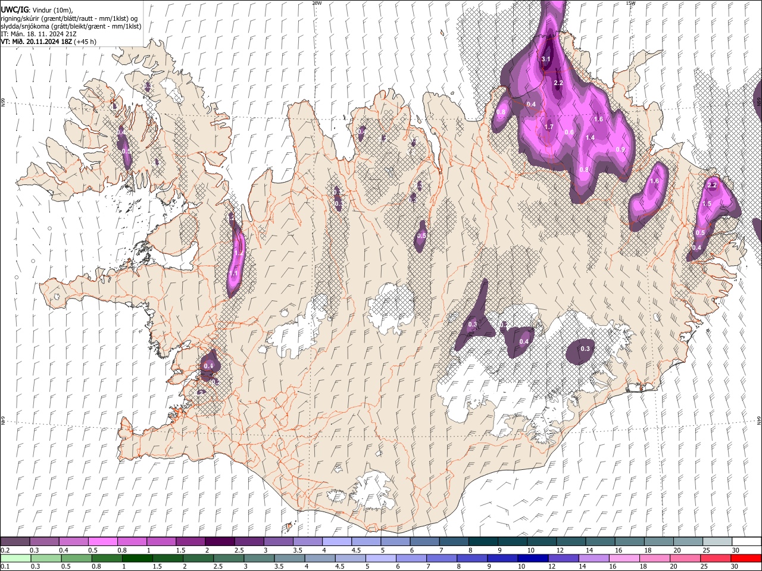762x571 pixels.
Task: Click the 15W longitude label at the top edge
Action: [x=630, y=3]
